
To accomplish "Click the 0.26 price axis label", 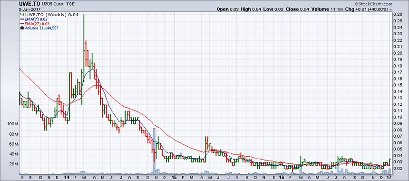I will coord(398,15).
